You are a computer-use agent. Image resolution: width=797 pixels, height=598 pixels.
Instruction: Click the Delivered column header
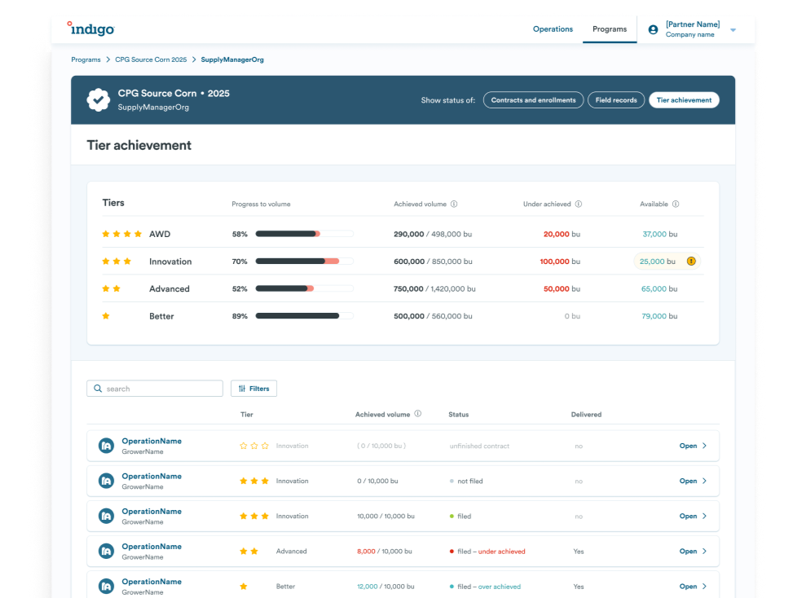[586, 415]
